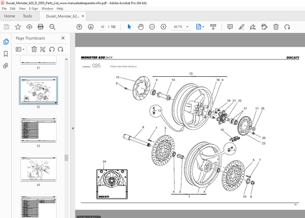Click part label 13 on diagram

191,74
